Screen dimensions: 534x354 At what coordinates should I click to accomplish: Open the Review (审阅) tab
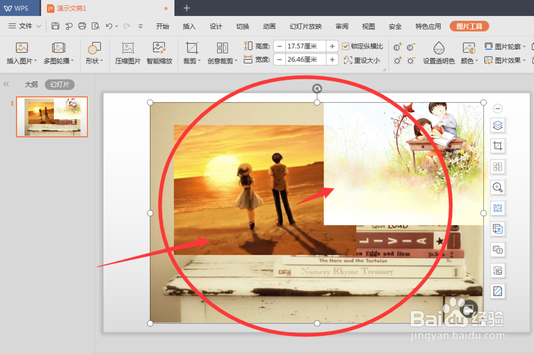(x=342, y=26)
